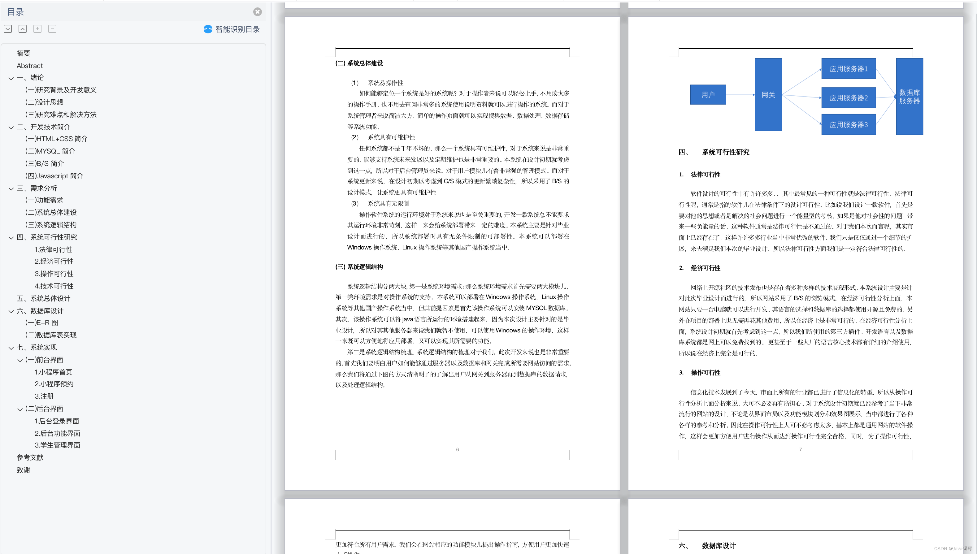Click the minus outline level icon
Viewport: 977px width, 554px height.
52,29
